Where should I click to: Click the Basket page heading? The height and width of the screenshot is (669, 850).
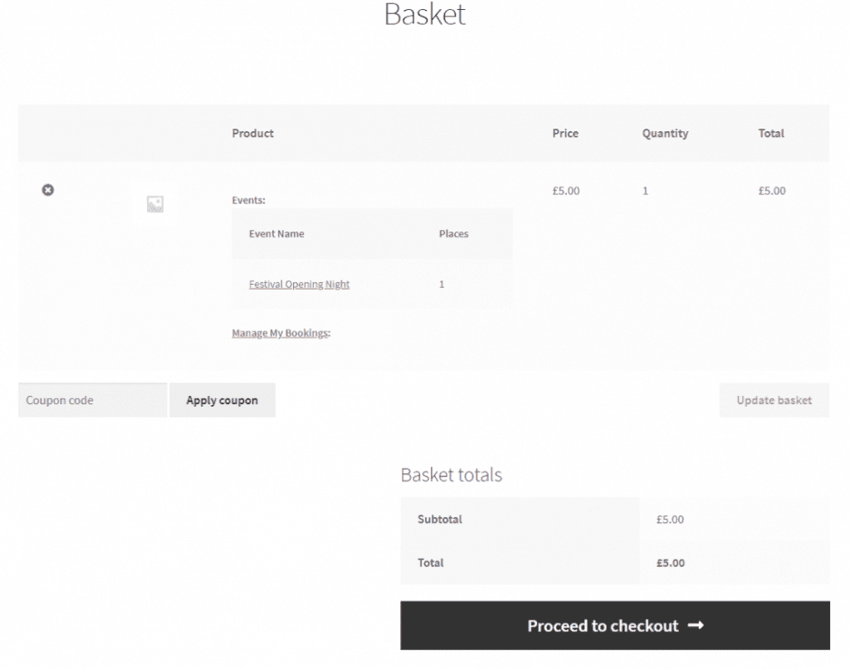click(425, 15)
